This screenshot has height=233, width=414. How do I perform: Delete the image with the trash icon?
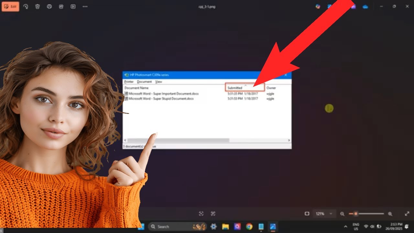coord(38,6)
